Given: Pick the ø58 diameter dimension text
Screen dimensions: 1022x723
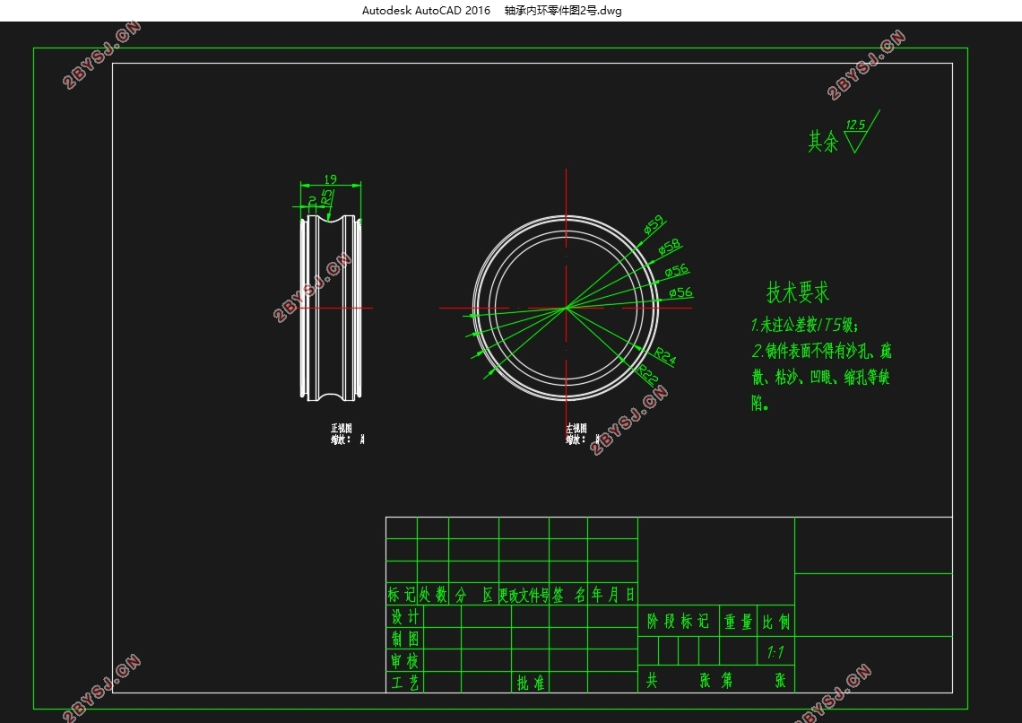Looking at the screenshot, I should pyautogui.click(x=670, y=247).
